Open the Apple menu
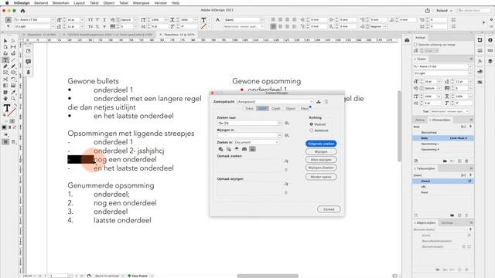Image resolution: width=495 pixels, height=278 pixels. (7, 3)
